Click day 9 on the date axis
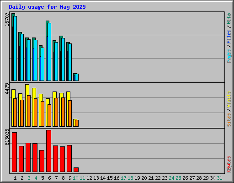 tap(70, 178)
